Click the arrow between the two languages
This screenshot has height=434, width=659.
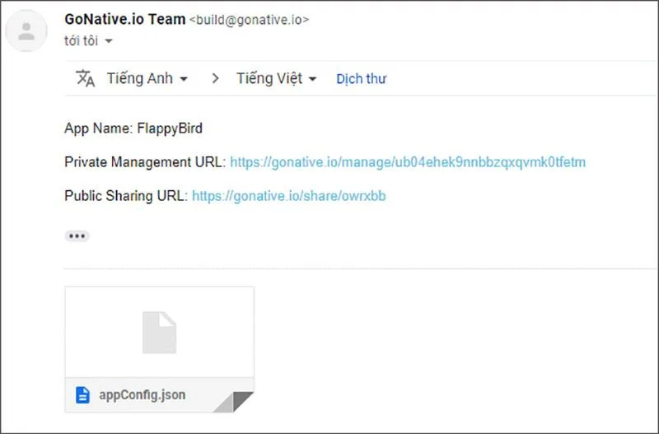[x=215, y=78]
